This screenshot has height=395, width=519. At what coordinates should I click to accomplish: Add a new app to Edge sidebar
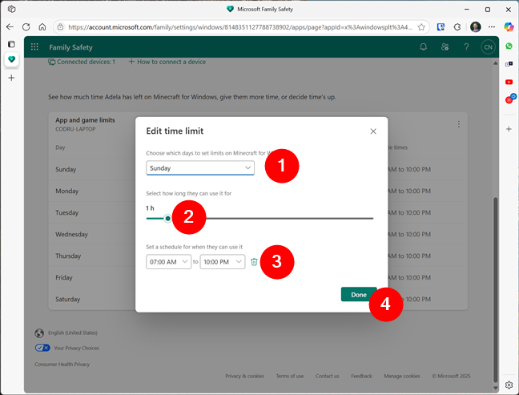coord(509,129)
